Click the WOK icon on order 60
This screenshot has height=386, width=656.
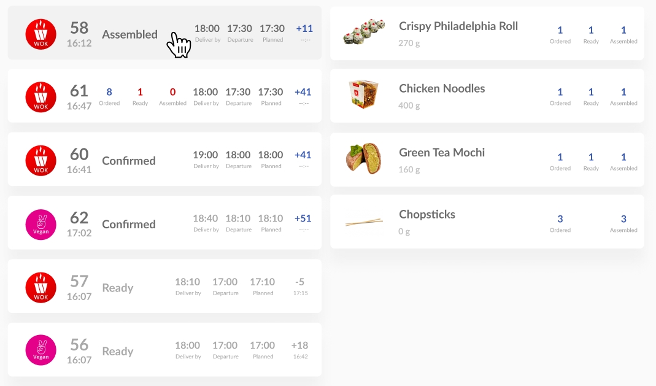pos(41,161)
